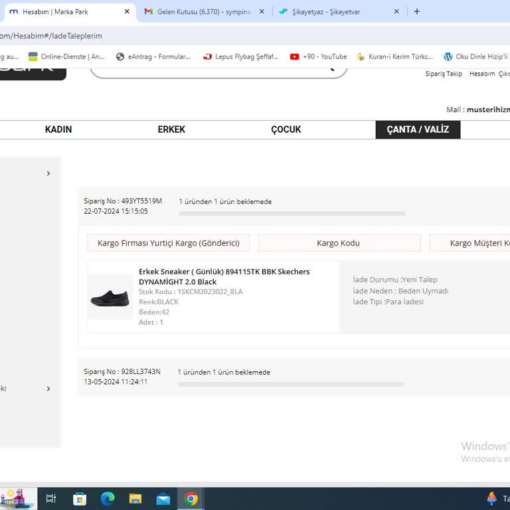Viewport: 510px width, 510px height.
Task: Switch to the Gelen Kutusu Gmail tab
Action: pos(204,12)
